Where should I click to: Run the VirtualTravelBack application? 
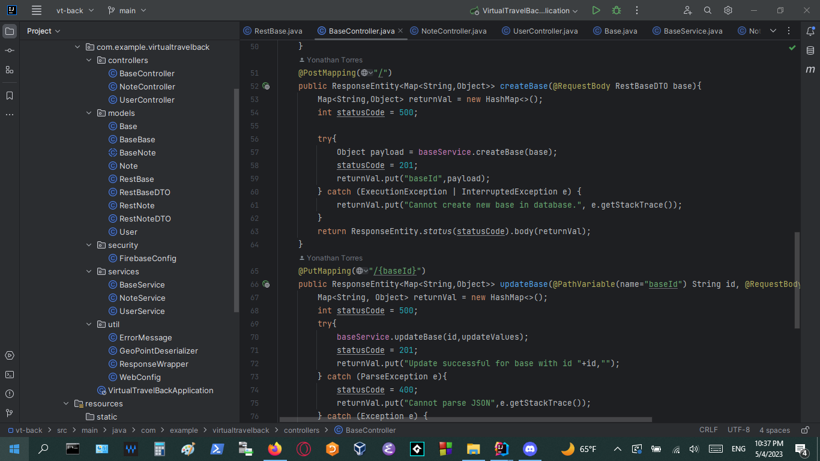(x=595, y=10)
